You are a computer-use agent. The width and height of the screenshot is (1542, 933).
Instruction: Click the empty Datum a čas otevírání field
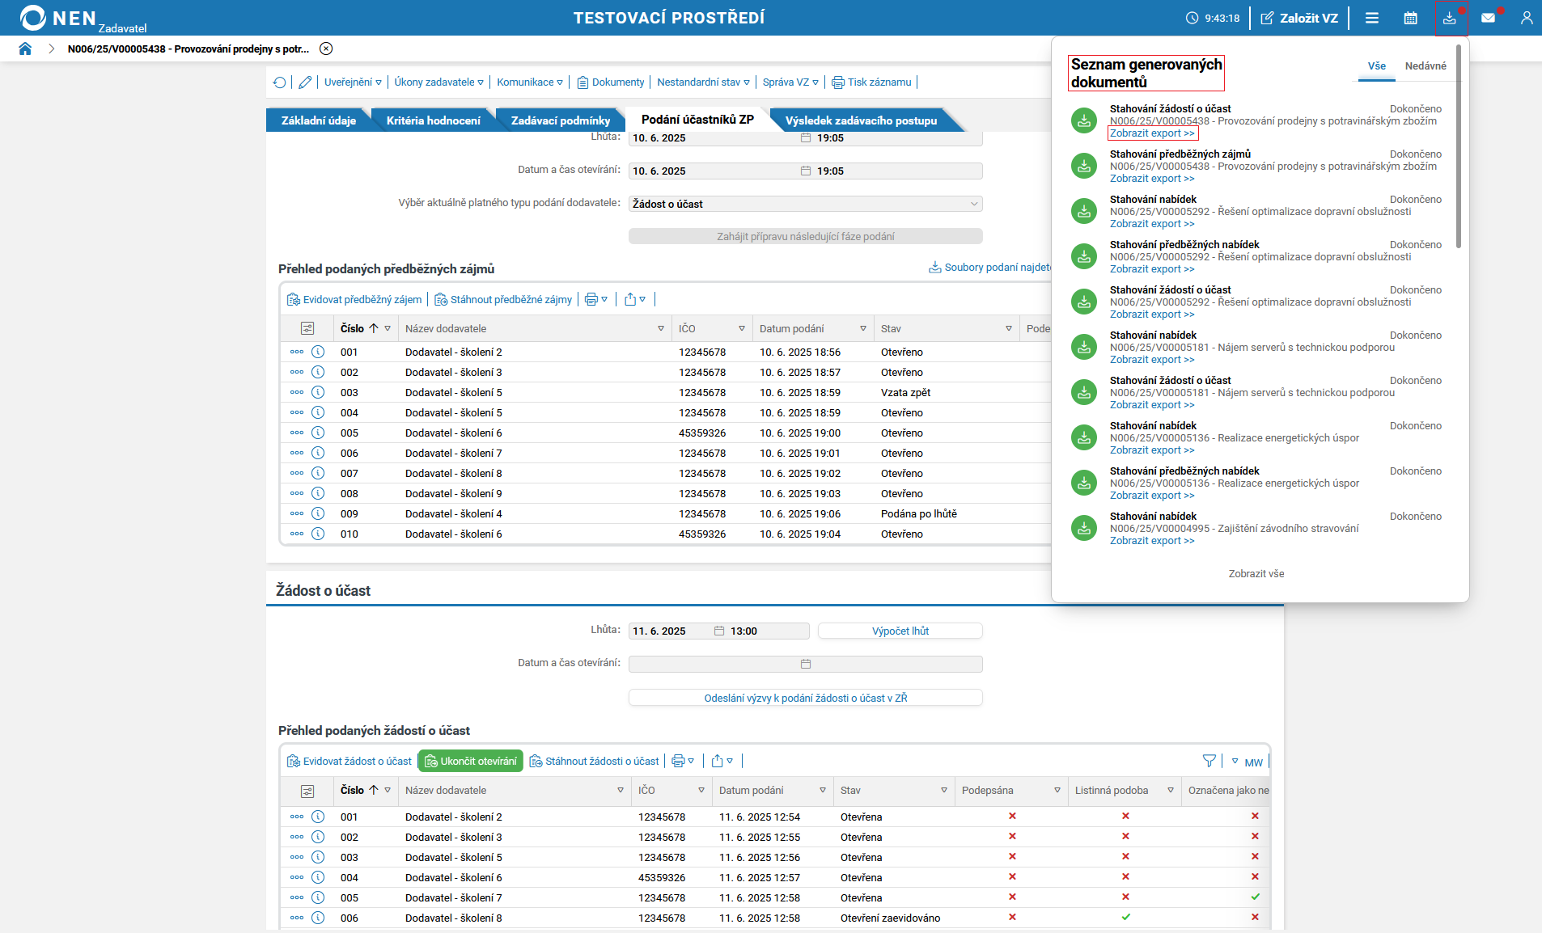click(x=806, y=664)
